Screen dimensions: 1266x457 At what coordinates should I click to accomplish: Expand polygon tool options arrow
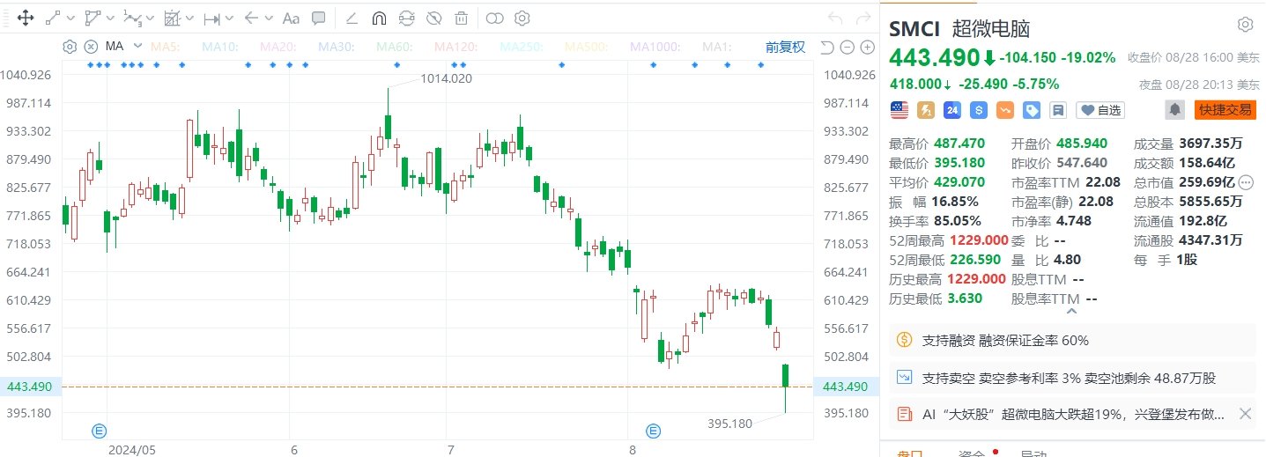pos(110,18)
